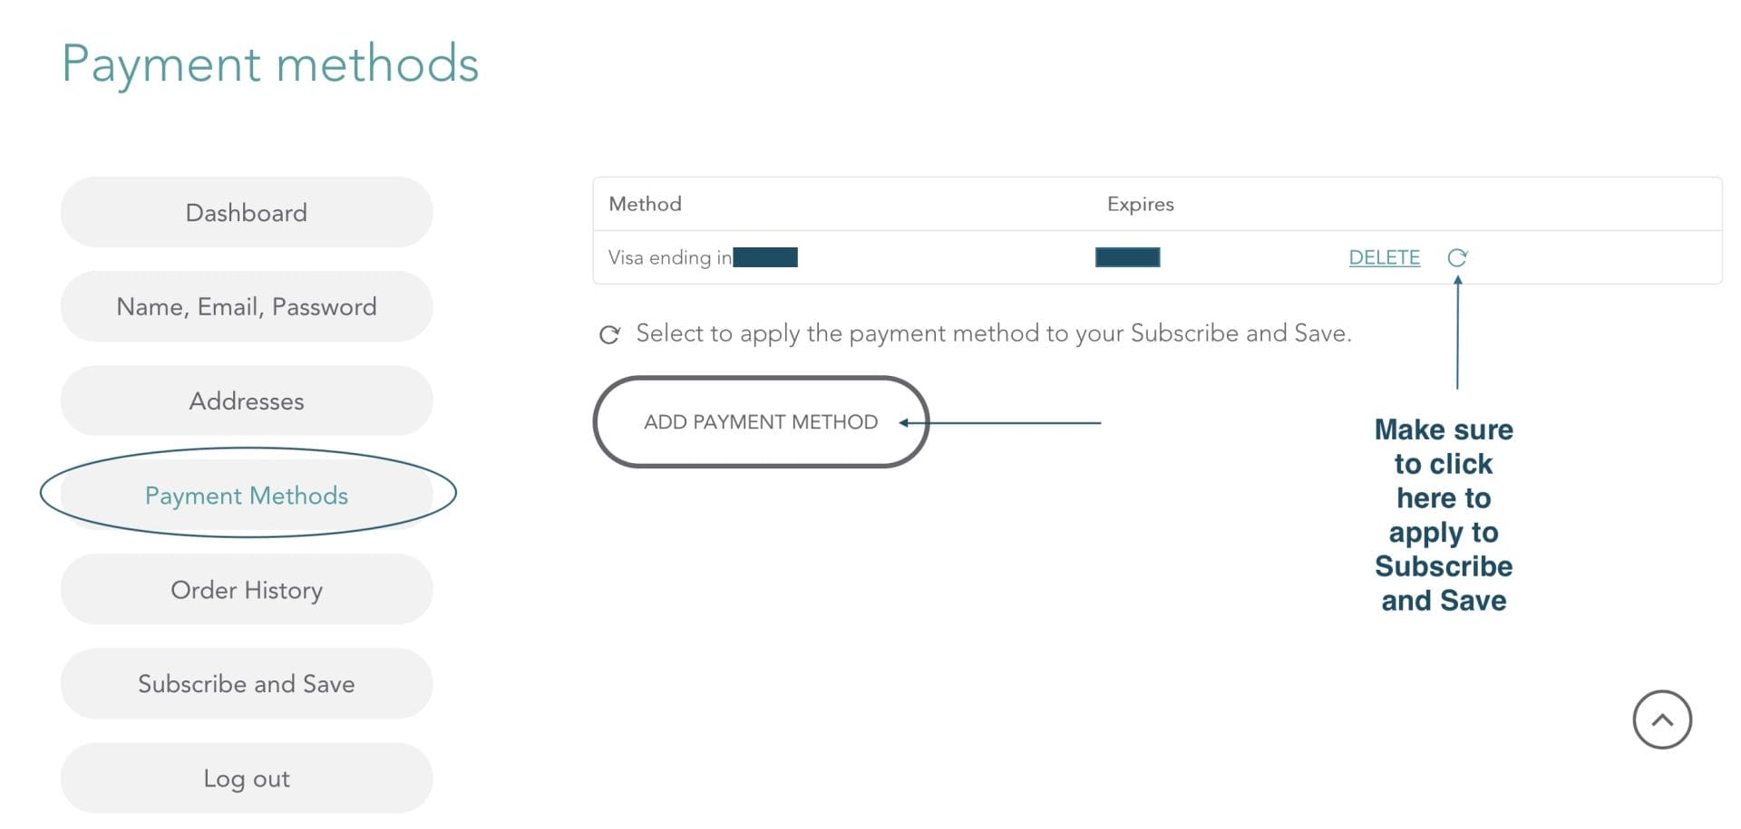Click the circular arrow icon before 'Select to apply'
Screen dimensions: 1741x829
[609, 335]
